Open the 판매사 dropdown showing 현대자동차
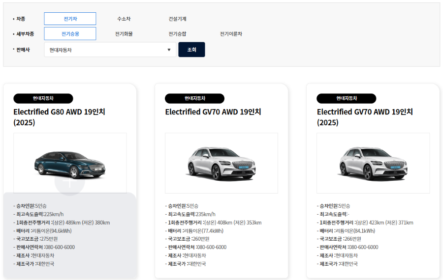443x280 pixels. coord(110,50)
